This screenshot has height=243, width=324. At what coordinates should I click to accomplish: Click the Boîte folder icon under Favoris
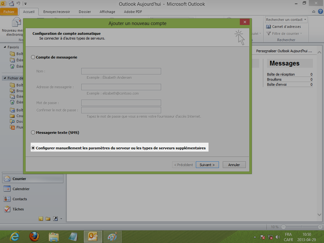coord(12,54)
